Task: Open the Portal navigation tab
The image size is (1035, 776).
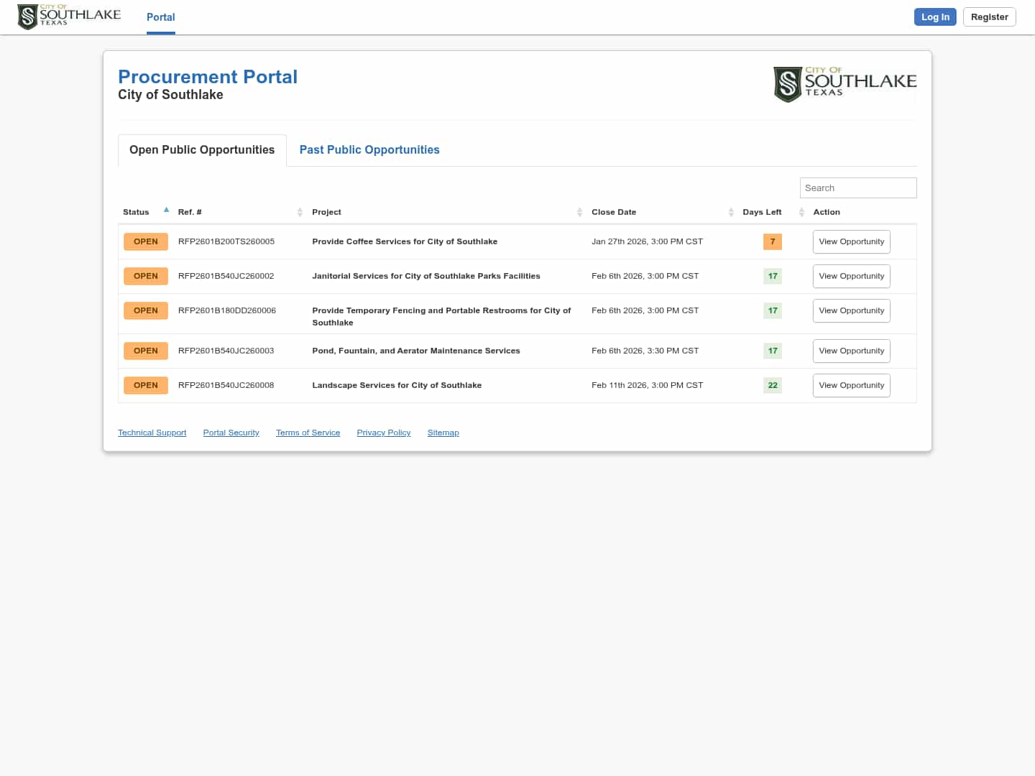Action: (160, 17)
